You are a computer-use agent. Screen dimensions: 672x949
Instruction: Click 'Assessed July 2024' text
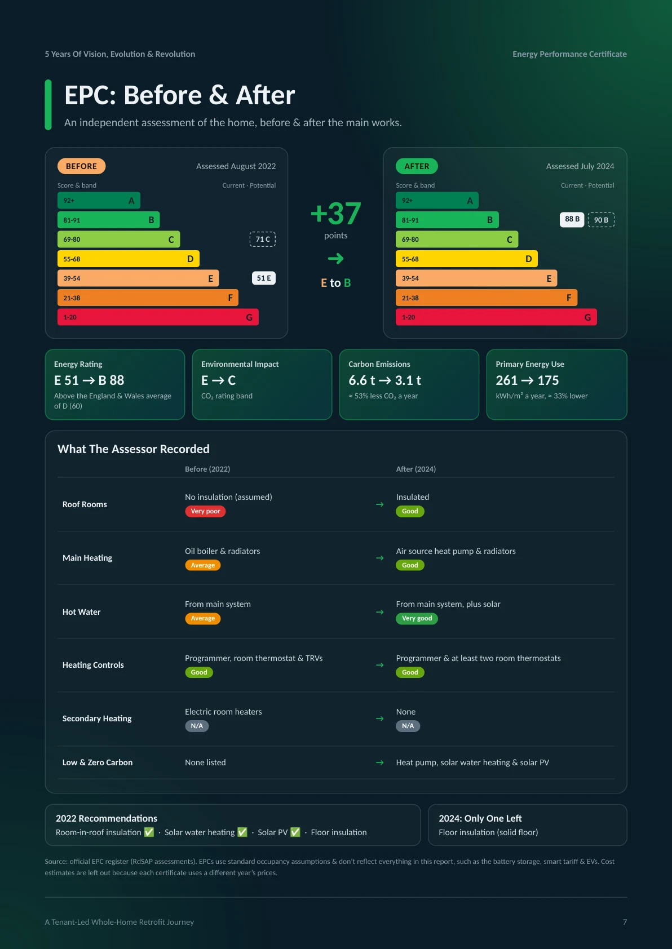coord(580,166)
